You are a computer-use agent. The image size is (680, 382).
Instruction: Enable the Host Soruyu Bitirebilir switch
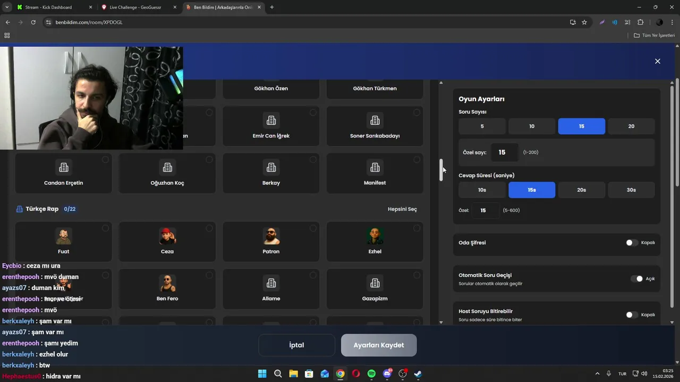(632, 315)
